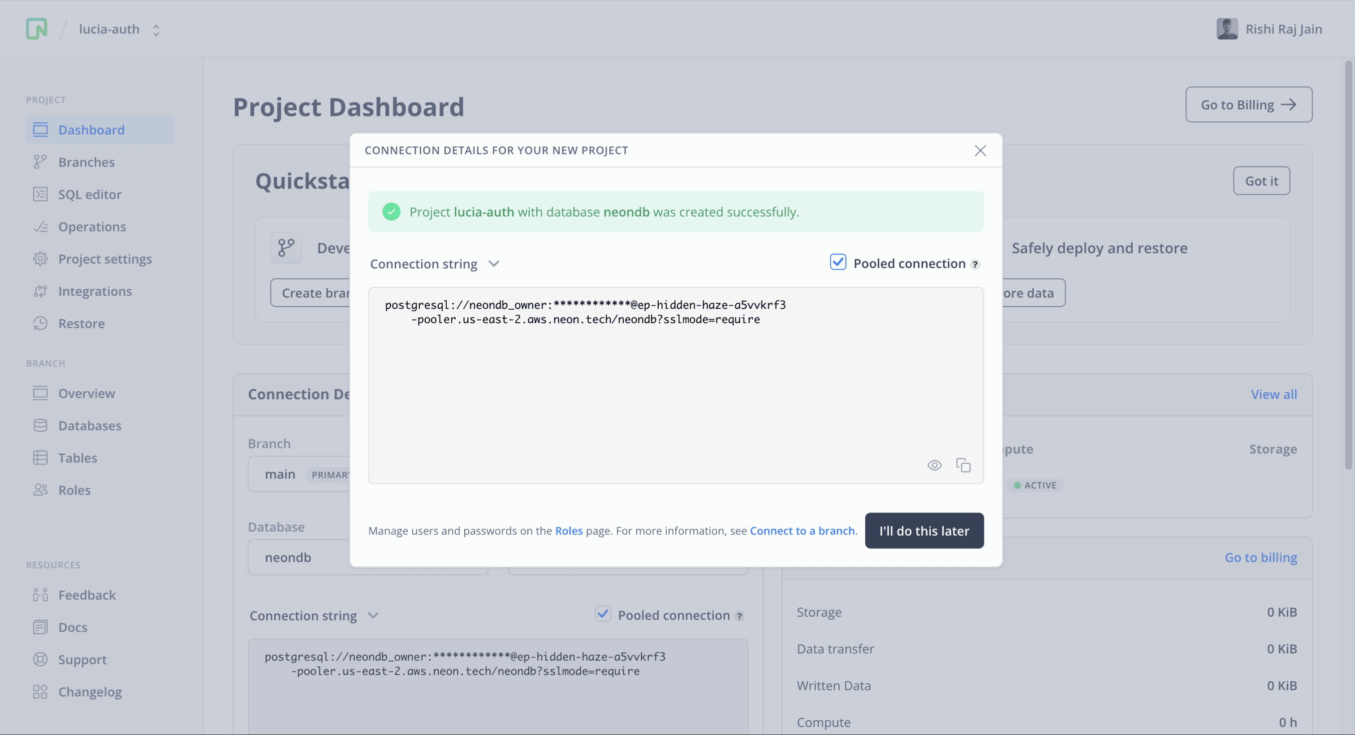This screenshot has height=735, width=1355.
Task: Click the page vertical scrollbar
Action: (1348, 263)
